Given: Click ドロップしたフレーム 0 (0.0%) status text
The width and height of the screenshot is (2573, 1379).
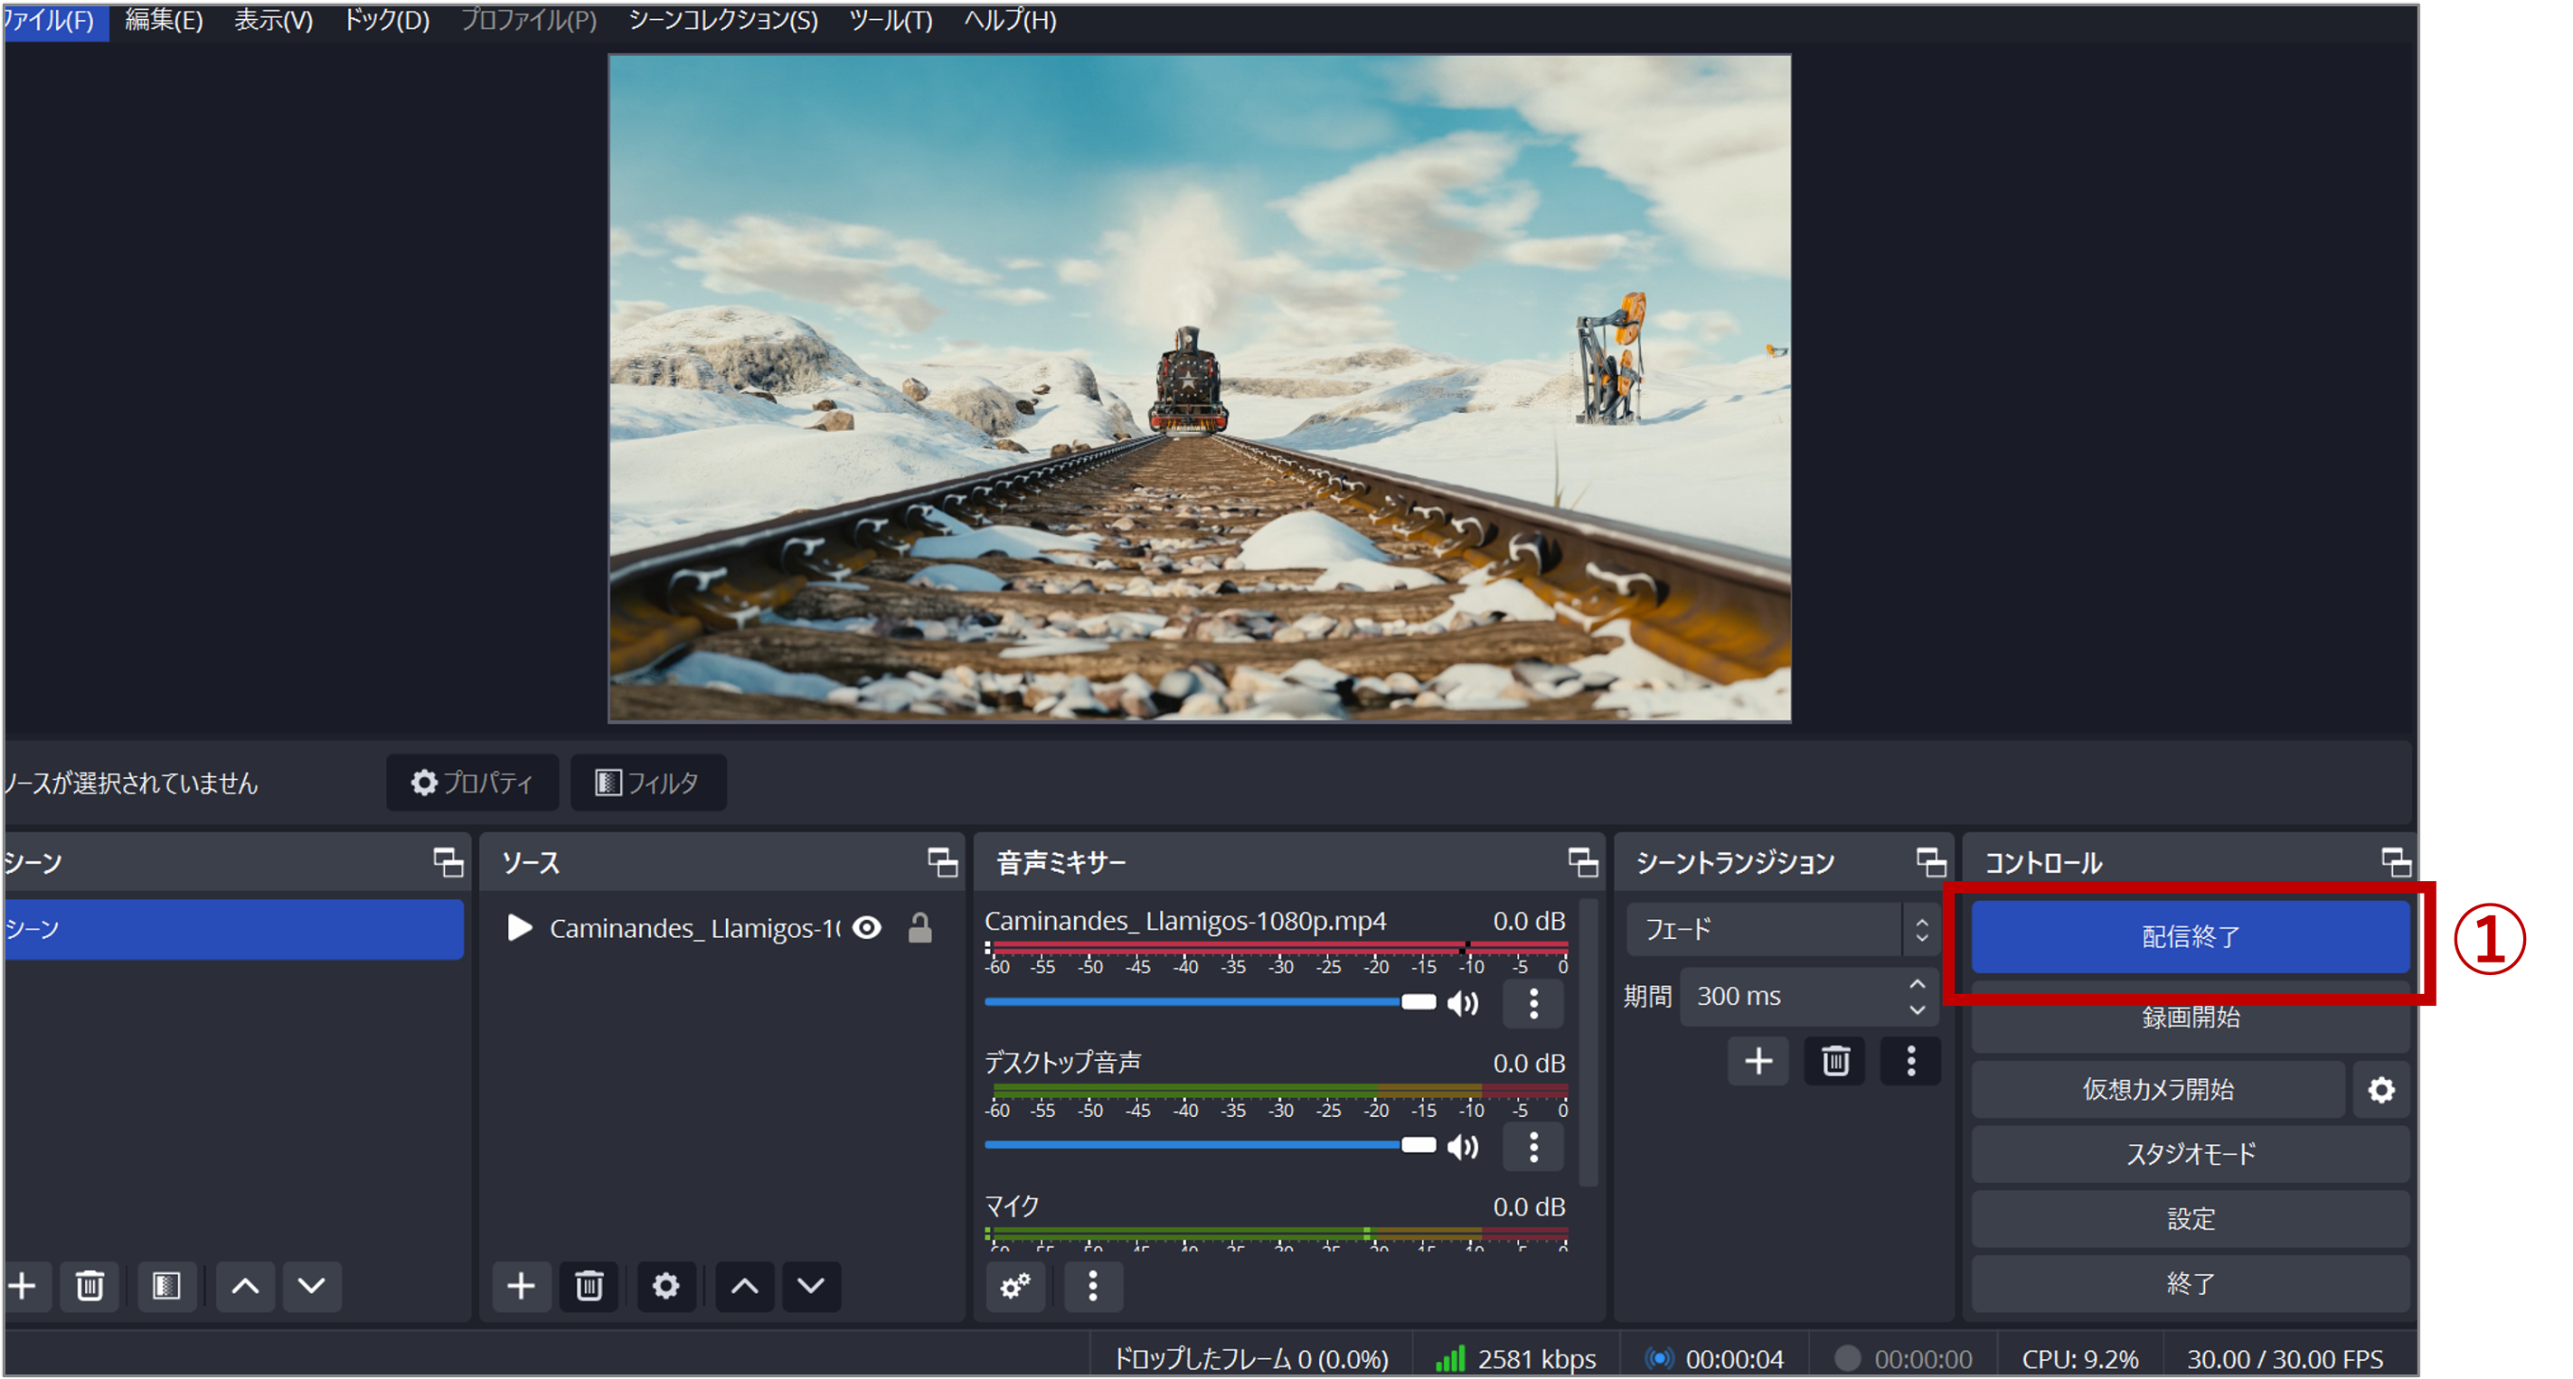Looking at the screenshot, I should tap(1250, 1359).
